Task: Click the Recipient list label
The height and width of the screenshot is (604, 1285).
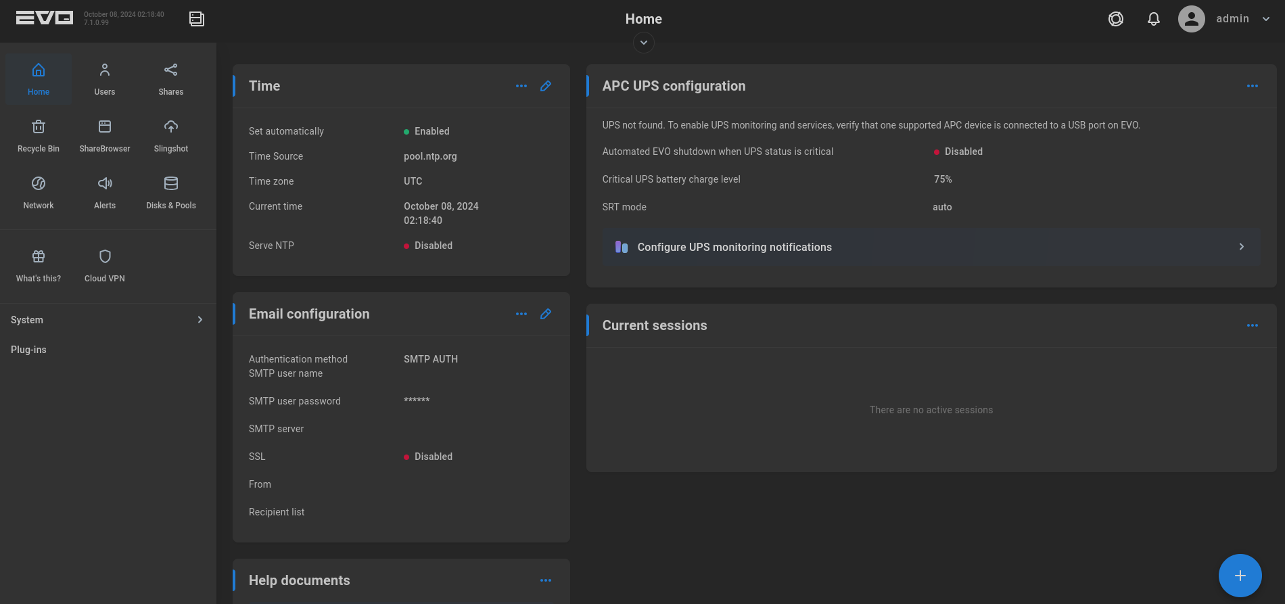Action: 277,512
